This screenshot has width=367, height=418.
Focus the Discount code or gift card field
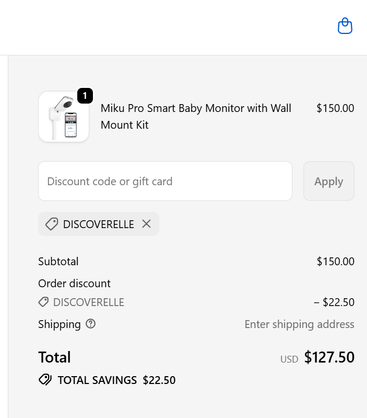tap(165, 181)
